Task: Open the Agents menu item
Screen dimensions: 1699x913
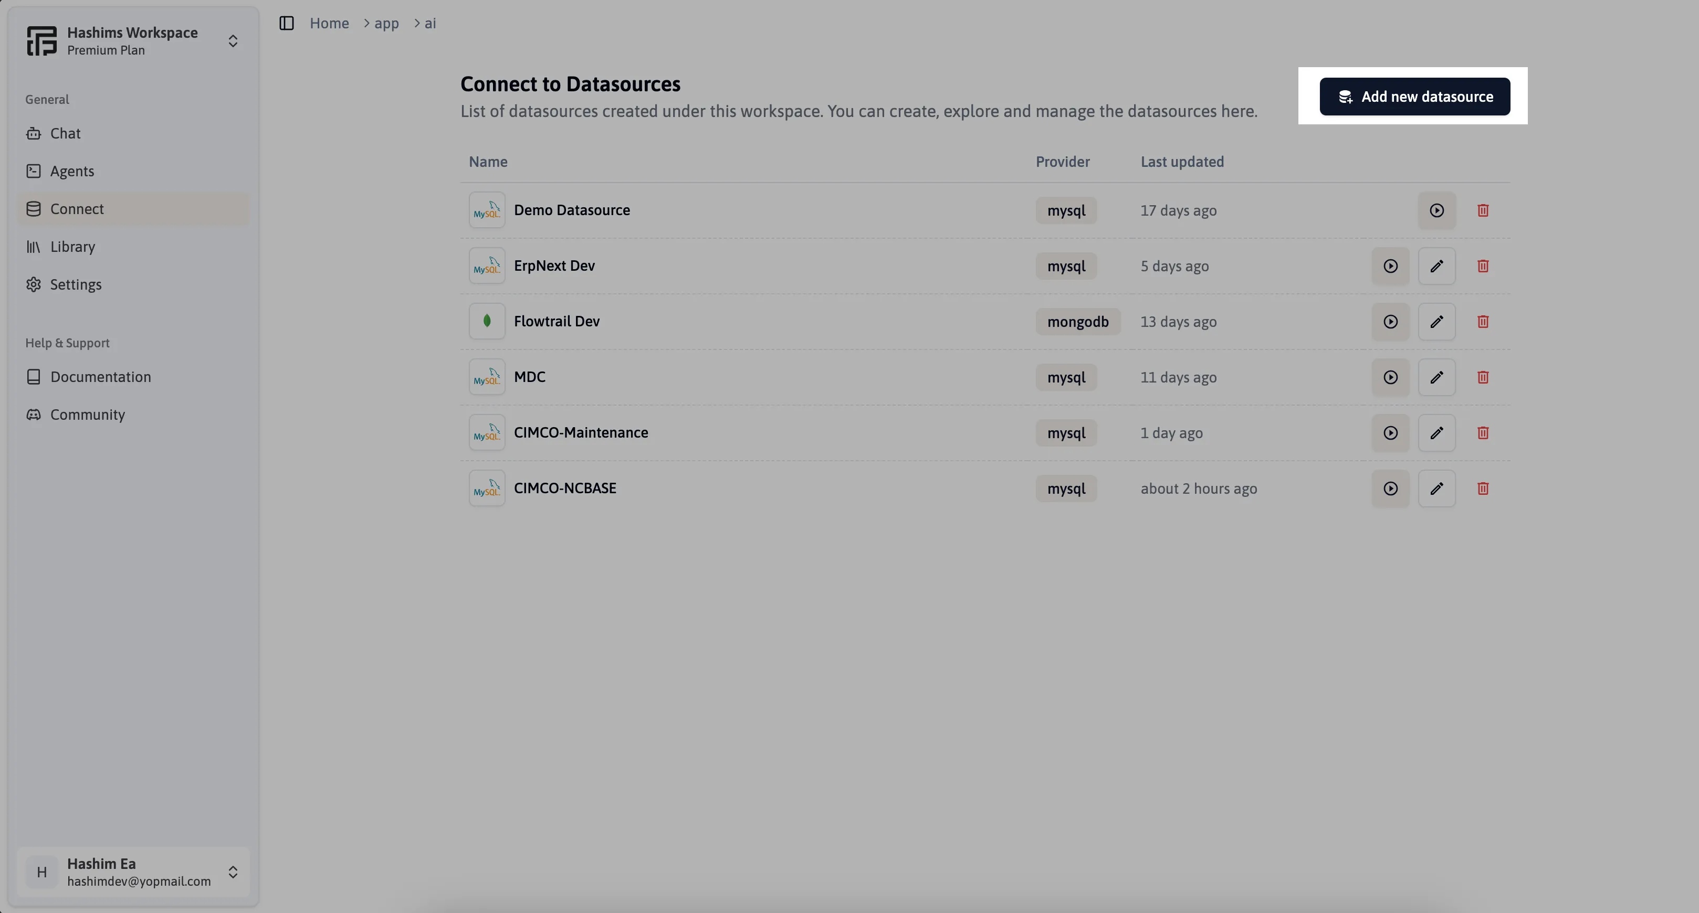Action: (x=71, y=171)
